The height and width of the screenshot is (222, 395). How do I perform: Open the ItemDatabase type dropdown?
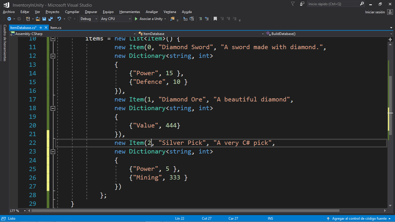click(x=201, y=34)
